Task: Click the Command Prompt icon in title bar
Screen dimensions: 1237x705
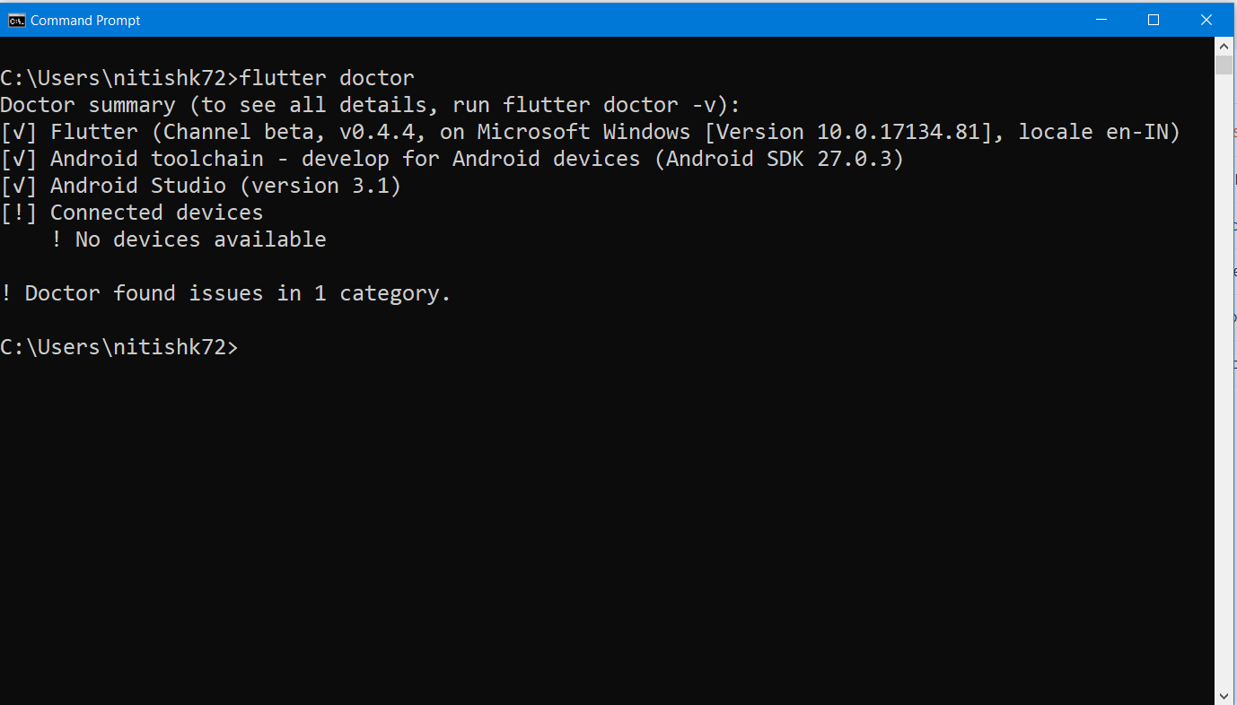Action: click(18, 19)
